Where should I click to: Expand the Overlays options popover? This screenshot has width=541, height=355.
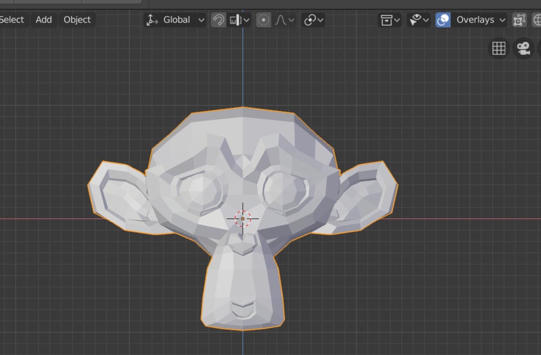coord(480,20)
